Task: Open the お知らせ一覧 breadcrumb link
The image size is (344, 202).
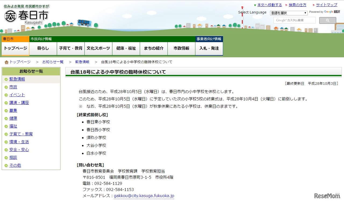Action: pos(53,62)
